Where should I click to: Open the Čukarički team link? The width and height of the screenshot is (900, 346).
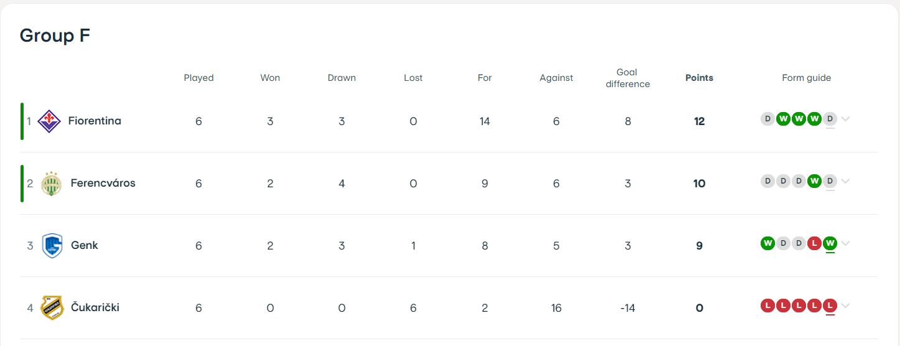(x=95, y=307)
